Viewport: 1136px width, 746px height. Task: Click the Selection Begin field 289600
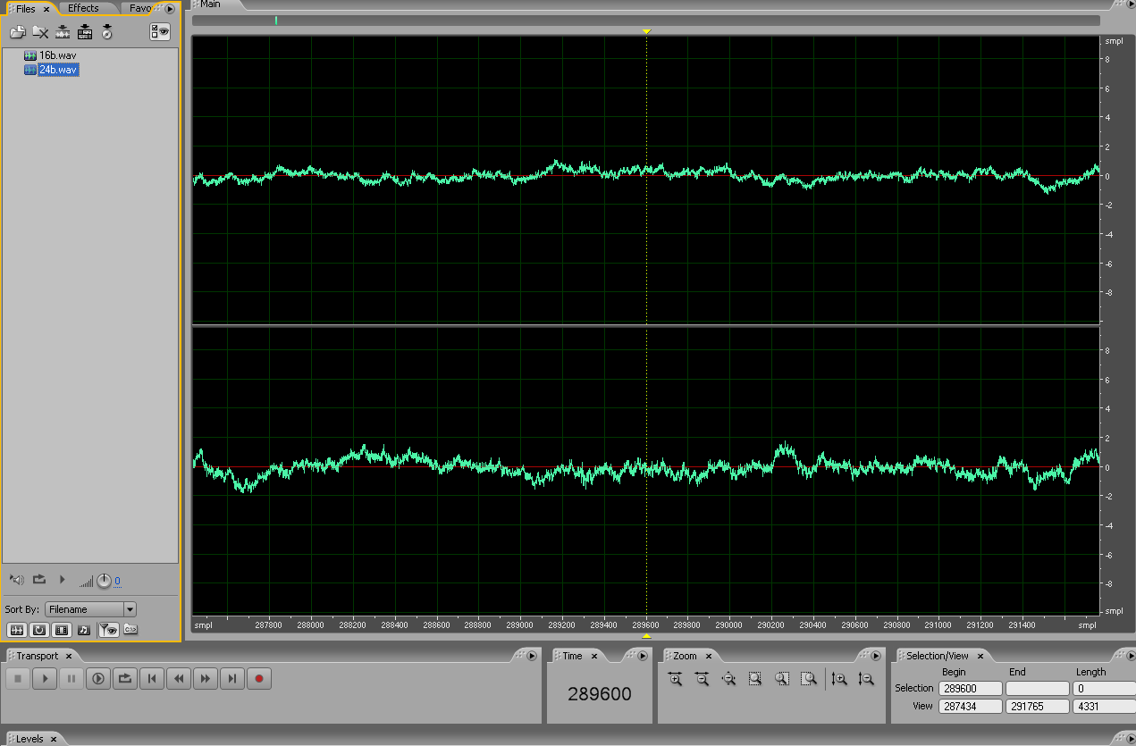pyautogui.click(x=970, y=689)
